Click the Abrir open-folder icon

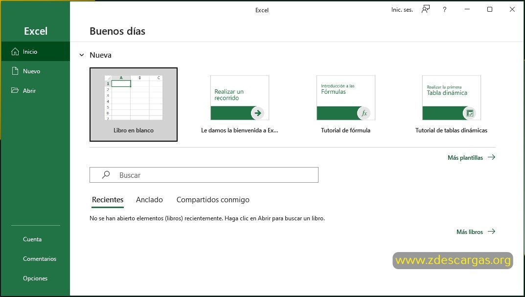[x=15, y=90]
